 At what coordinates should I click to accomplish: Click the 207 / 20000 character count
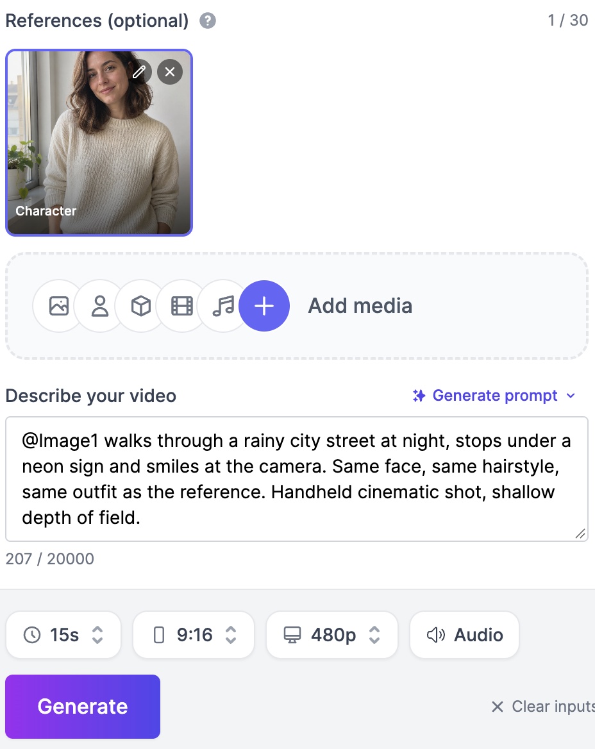pyautogui.click(x=49, y=559)
